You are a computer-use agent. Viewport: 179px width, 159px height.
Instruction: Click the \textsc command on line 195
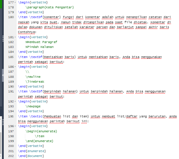(x=36, y=117)
